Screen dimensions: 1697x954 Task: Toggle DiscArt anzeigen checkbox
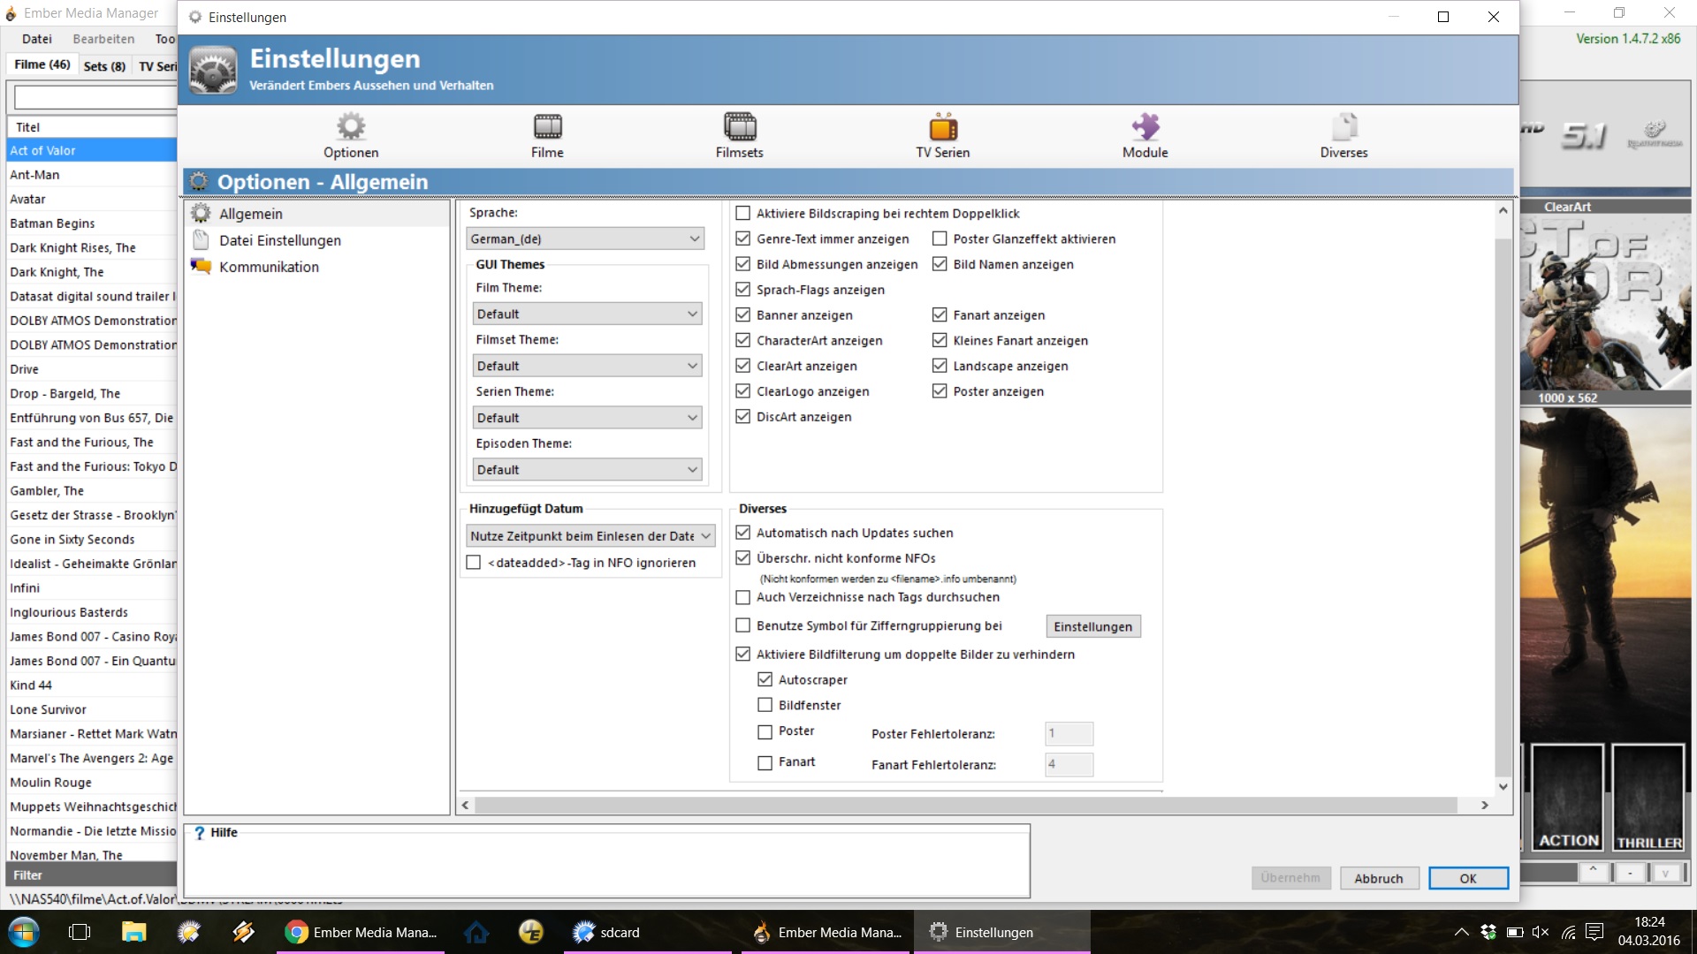(x=743, y=417)
